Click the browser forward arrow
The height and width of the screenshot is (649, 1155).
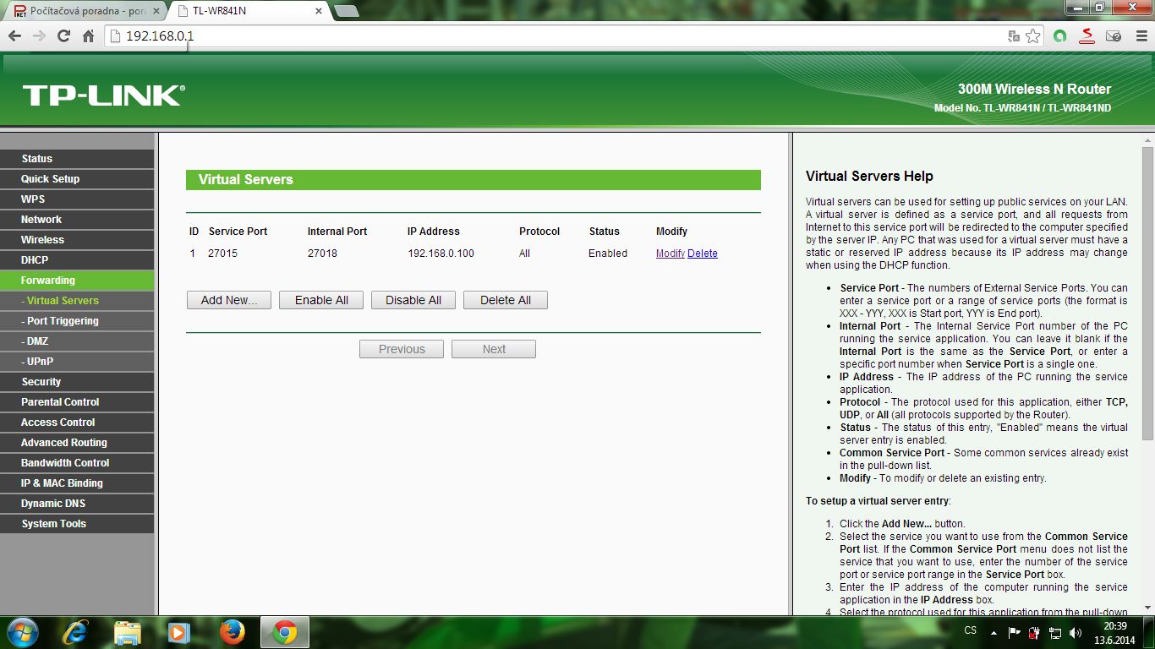[x=39, y=36]
